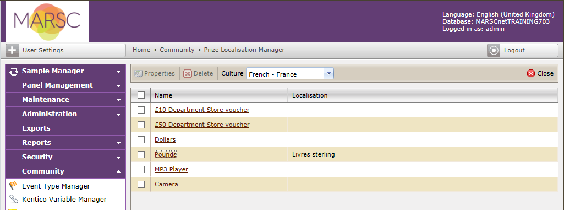Open the Panel Management section
This screenshot has width=564, height=210.
click(x=65, y=85)
